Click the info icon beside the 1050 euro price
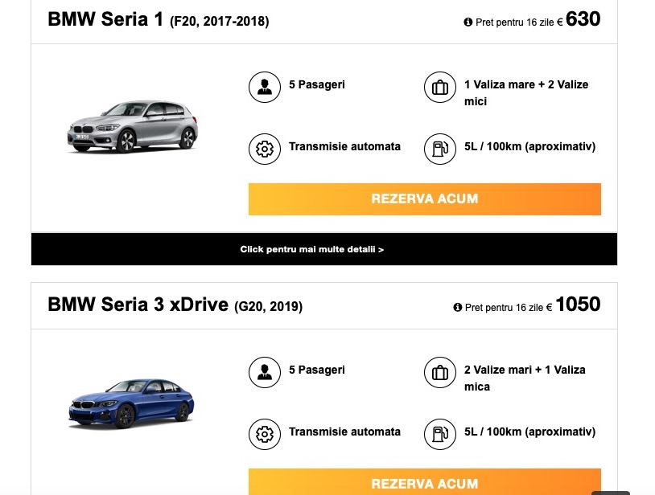Viewport: 655px width, 495px height. [x=458, y=307]
